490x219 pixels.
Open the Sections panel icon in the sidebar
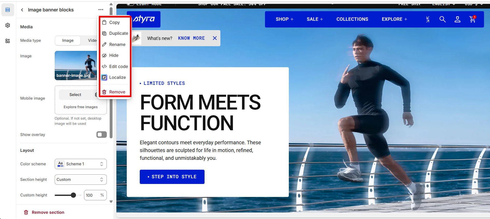(8, 10)
